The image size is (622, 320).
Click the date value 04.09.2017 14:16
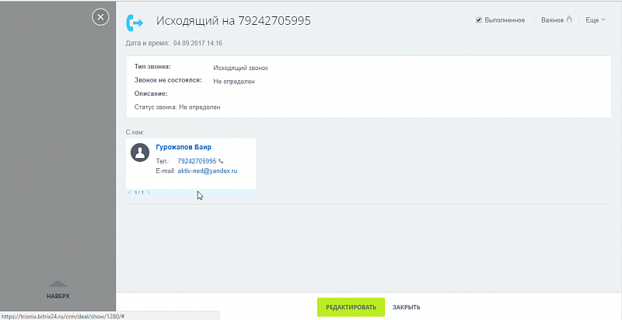(197, 44)
